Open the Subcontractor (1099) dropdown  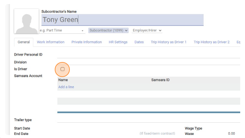coord(108,30)
